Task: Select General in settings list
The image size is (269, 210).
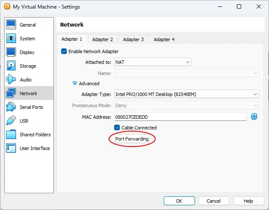Action: 29,24
